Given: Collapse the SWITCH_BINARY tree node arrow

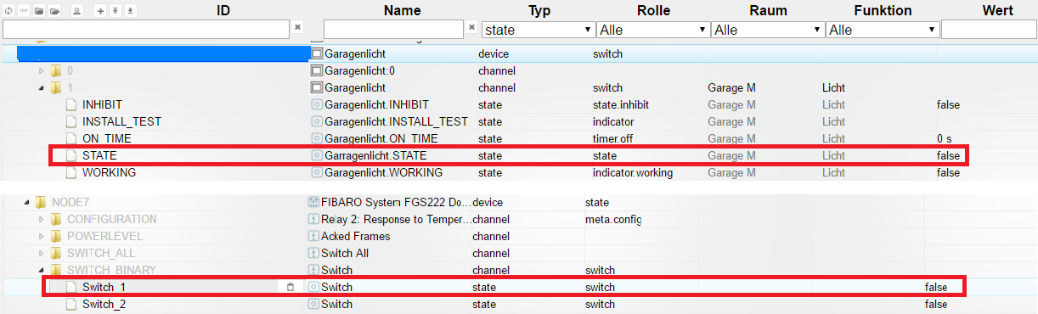Looking at the screenshot, I should pos(41,270).
